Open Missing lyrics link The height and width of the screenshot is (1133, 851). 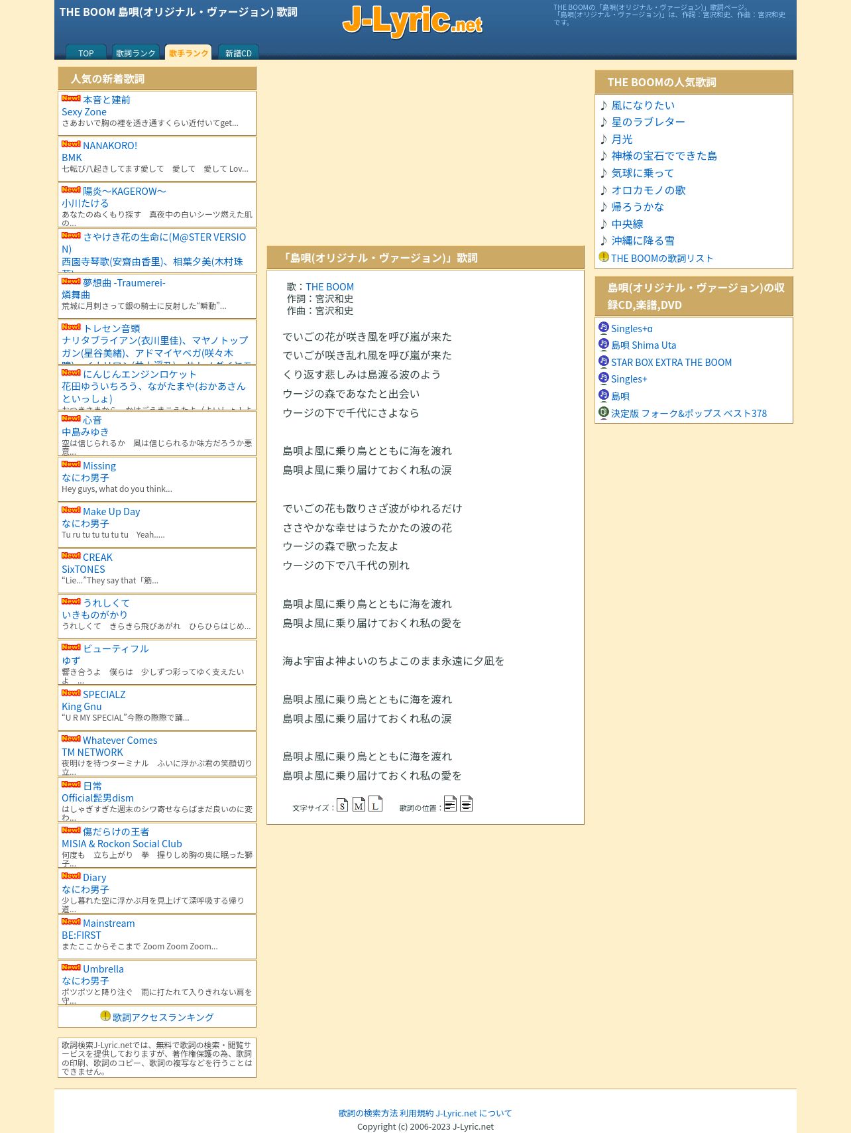pos(99,466)
